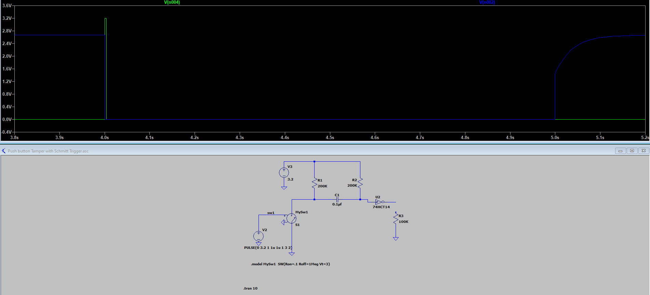
Task: Click the 74HCT14 component value
Action: point(381,207)
